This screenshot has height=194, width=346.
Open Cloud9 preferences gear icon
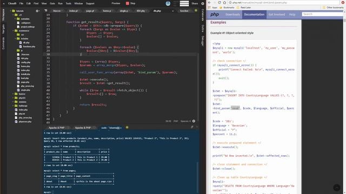[x=203, y=4]
